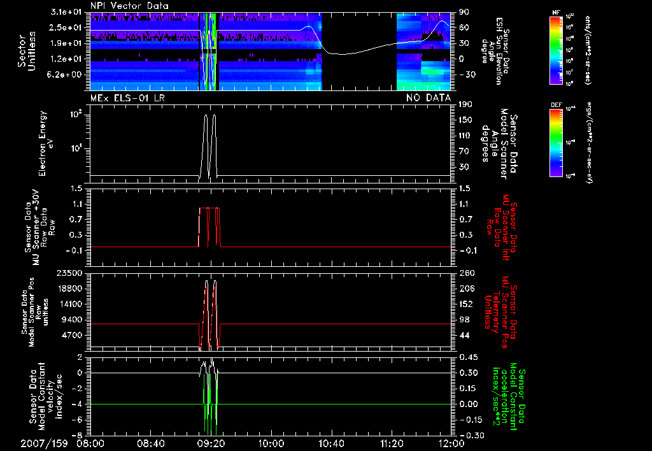Click the 'Model Scanner Pos Raw' axis title
Screen dimensions: 652x451
pyautogui.click(x=36, y=312)
